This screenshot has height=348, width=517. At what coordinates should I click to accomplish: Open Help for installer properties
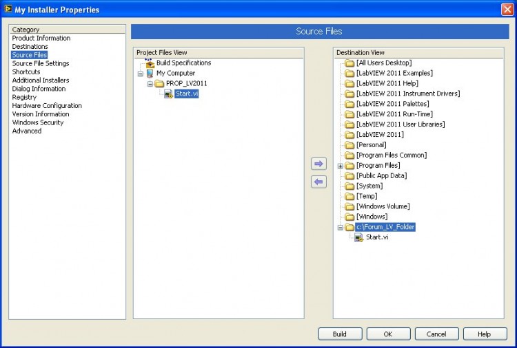(x=485, y=334)
